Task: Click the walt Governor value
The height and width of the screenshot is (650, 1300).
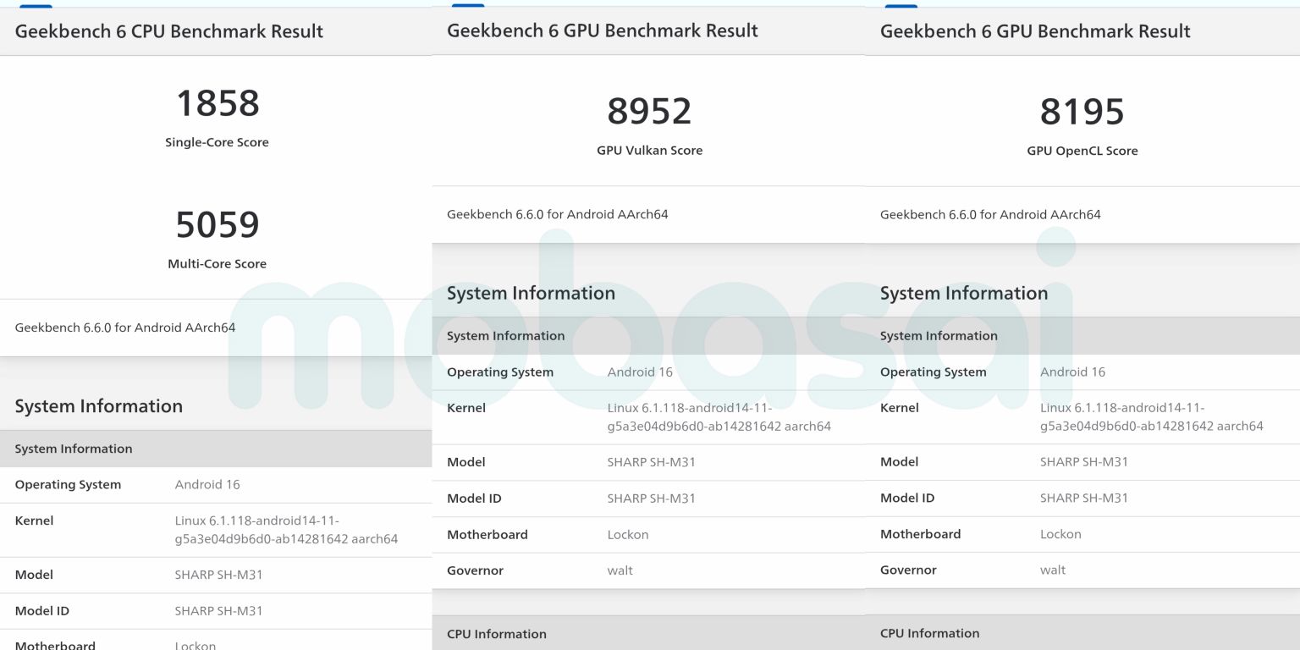Action: point(620,570)
